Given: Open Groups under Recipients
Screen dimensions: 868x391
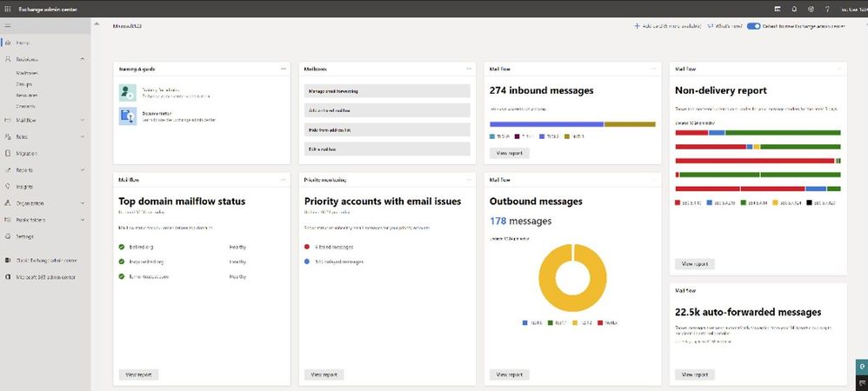Looking at the screenshot, I should 23,84.
